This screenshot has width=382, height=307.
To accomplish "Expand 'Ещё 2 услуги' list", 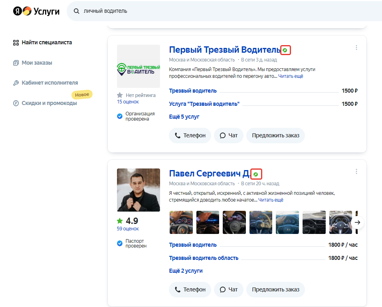I will 186,271.
